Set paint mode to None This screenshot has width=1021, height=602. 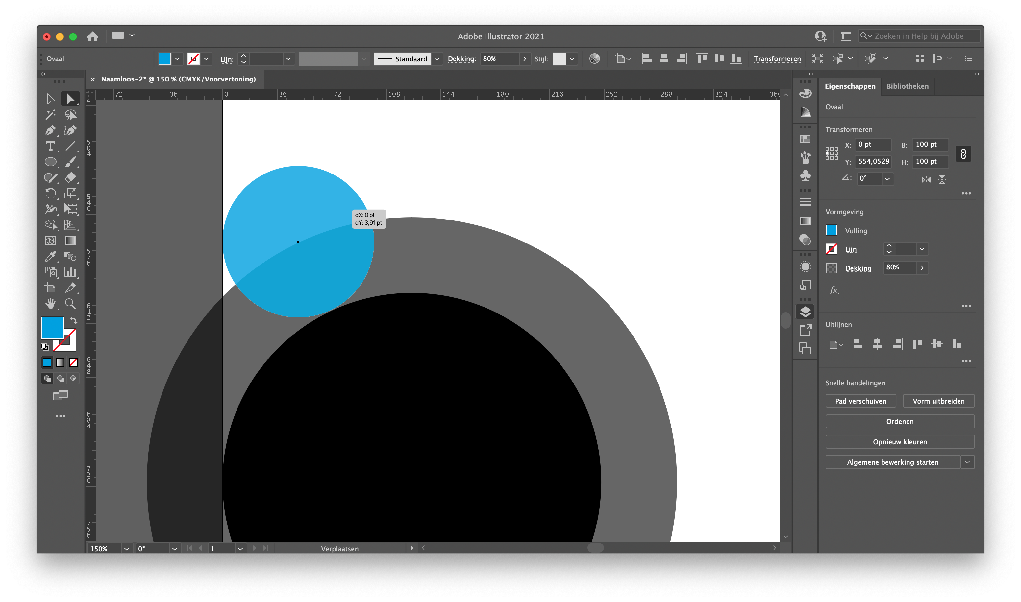pos(73,362)
